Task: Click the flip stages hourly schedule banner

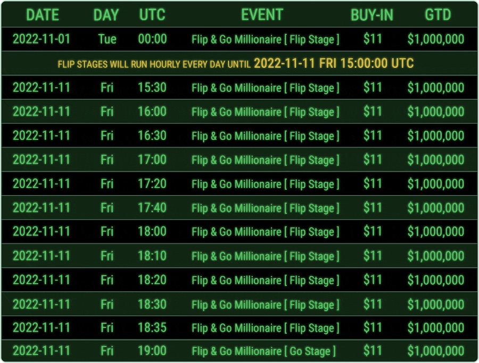Action: pyautogui.click(x=236, y=64)
